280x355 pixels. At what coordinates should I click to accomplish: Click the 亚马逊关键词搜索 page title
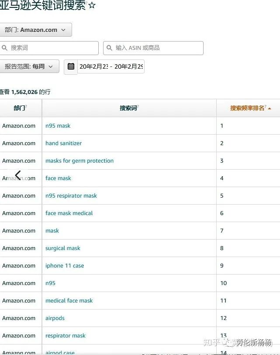pos(42,5)
